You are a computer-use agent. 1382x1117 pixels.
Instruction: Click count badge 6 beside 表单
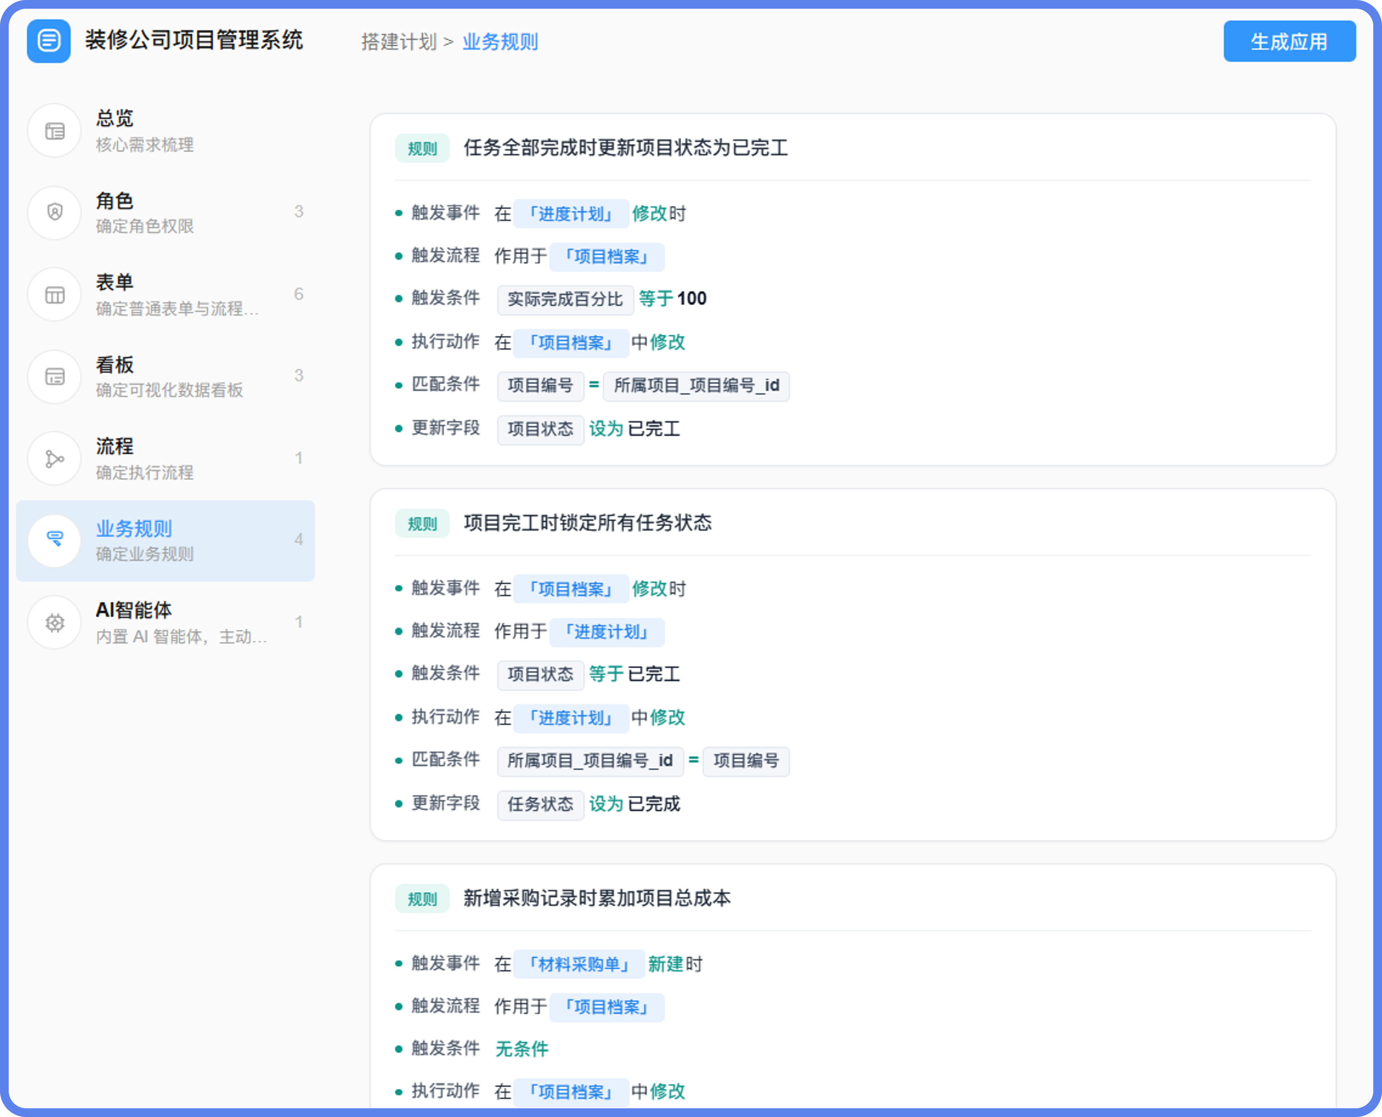(x=299, y=294)
